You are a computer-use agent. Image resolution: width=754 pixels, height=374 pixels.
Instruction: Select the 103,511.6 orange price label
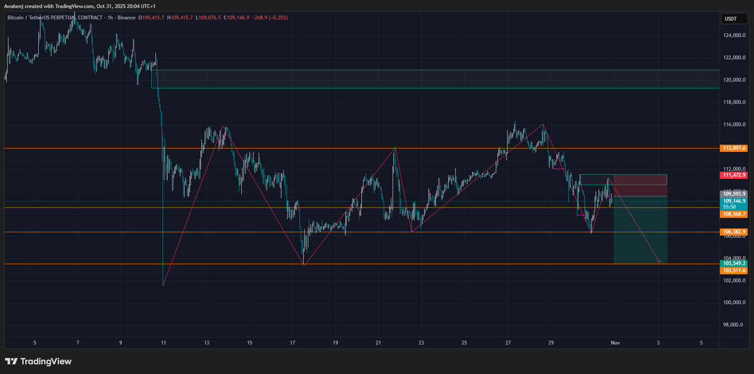[x=733, y=270]
